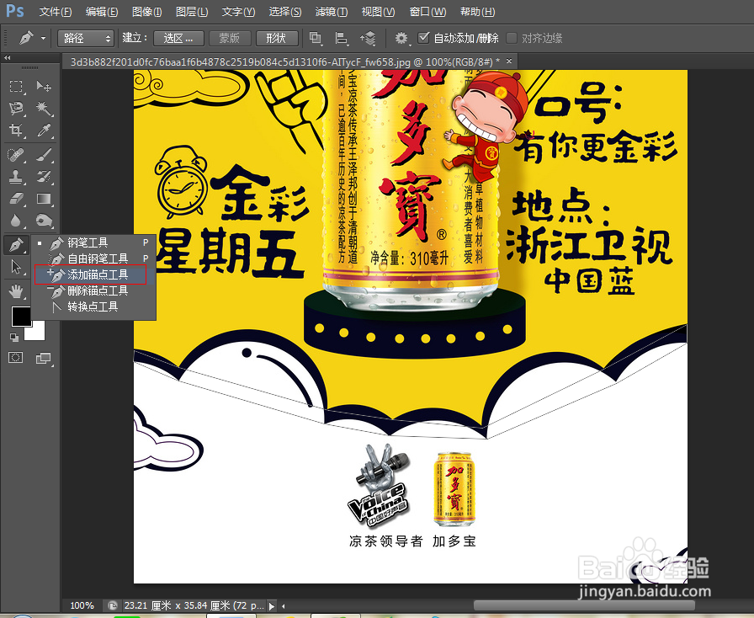This screenshot has width=754, height=618.
Task: Choose 自由钢笔工具 from the flyout
Action: pyautogui.click(x=93, y=258)
